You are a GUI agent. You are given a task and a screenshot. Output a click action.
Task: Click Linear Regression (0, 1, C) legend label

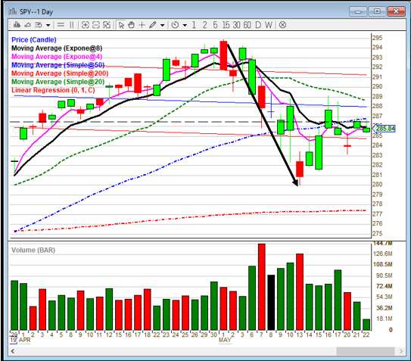[53, 90]
